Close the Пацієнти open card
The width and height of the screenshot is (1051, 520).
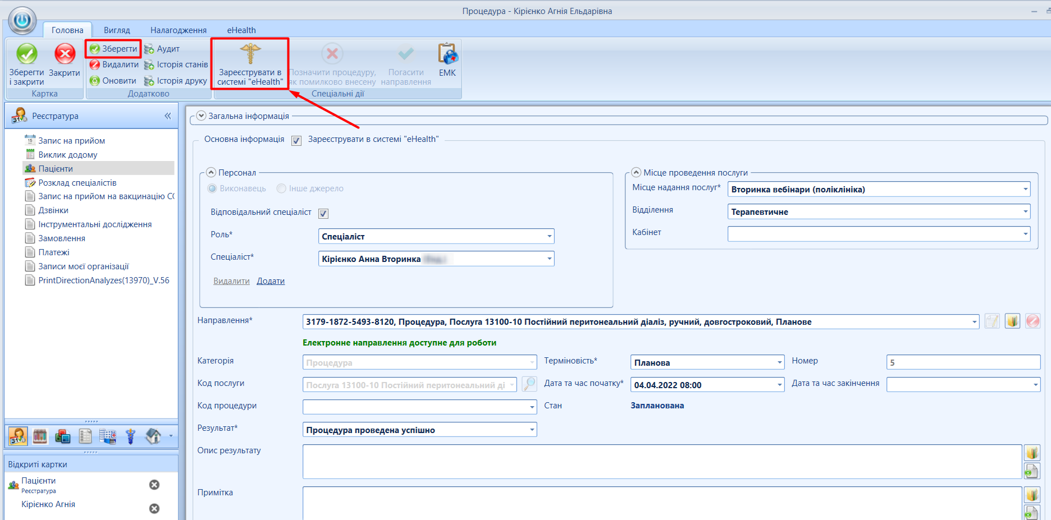[x=154, y=485]
